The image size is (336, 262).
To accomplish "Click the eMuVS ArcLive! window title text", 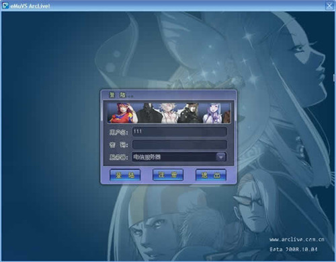I will coord(30,6).
